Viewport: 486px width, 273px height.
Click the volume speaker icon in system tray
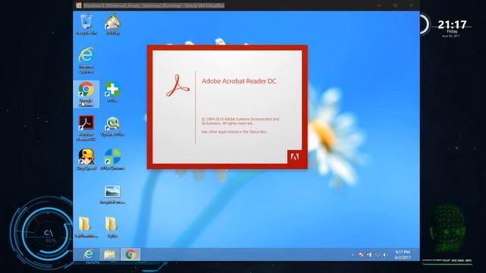(385, 255)
